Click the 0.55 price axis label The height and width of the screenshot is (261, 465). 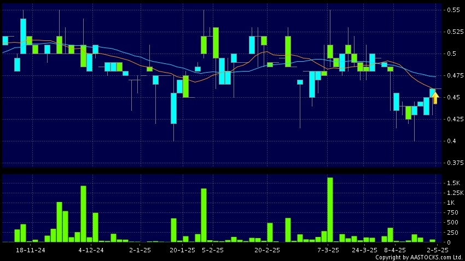[x=454, y=10]
